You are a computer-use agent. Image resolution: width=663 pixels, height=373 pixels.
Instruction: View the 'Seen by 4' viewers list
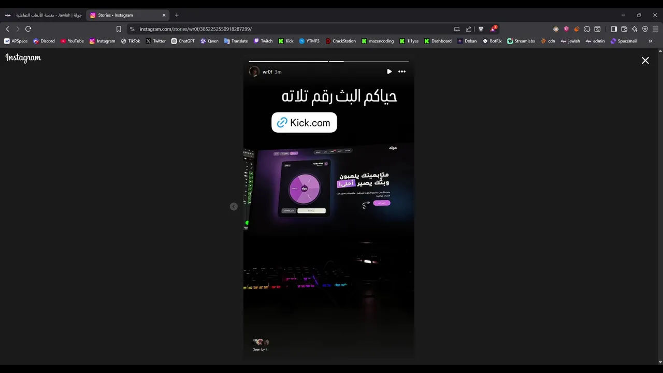(x=261, y=345)
